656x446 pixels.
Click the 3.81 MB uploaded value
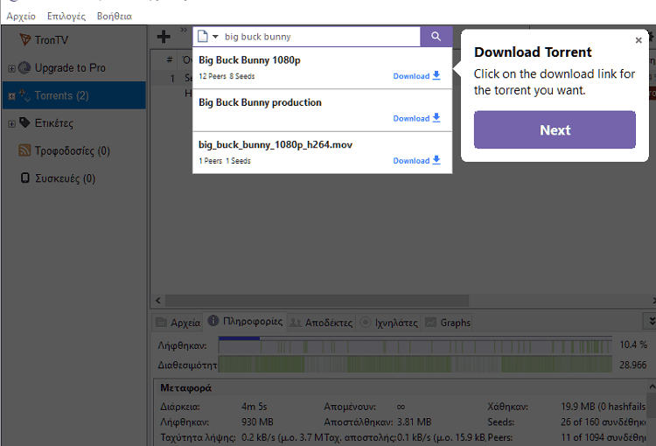click(x=415, y=422)
